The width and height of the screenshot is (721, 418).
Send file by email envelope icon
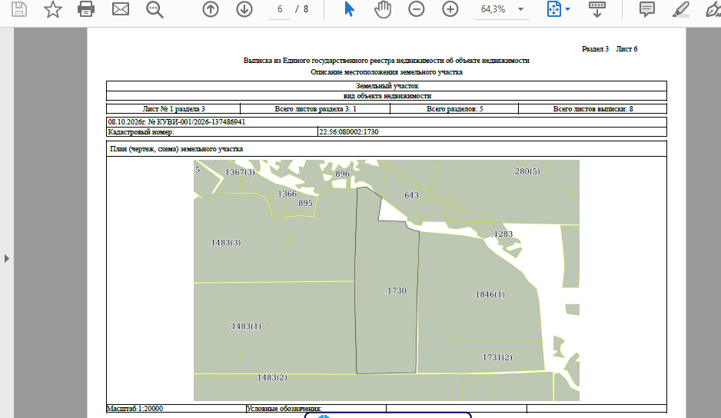coord(121,9)
